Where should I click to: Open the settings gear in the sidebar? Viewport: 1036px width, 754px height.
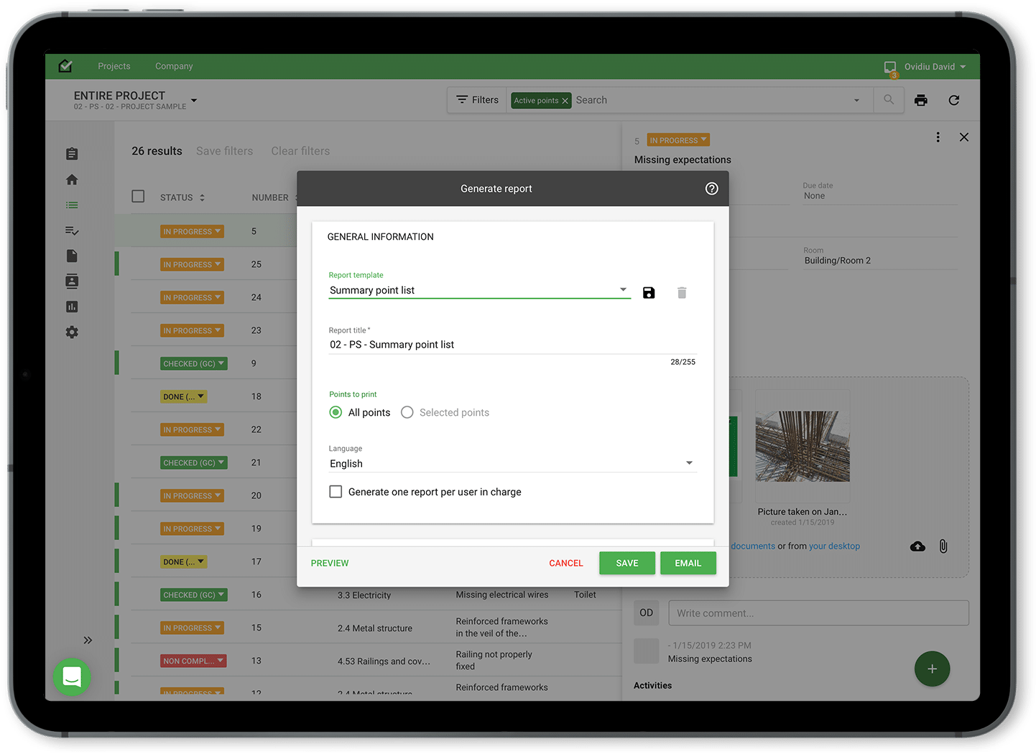point(72,332)
